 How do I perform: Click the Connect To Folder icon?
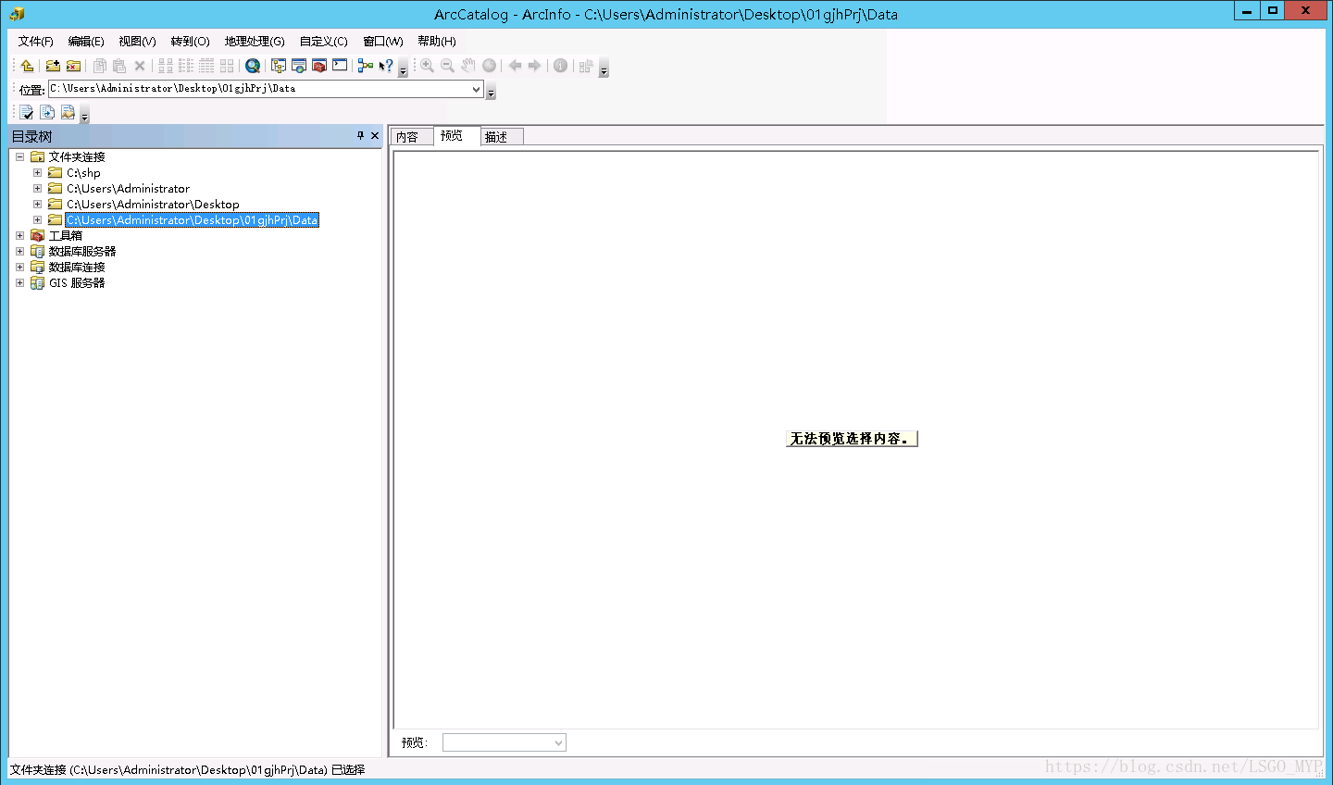[53, 66]
